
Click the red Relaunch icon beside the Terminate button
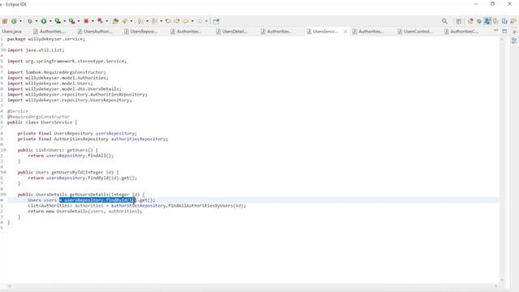click(x=100, y=21)
